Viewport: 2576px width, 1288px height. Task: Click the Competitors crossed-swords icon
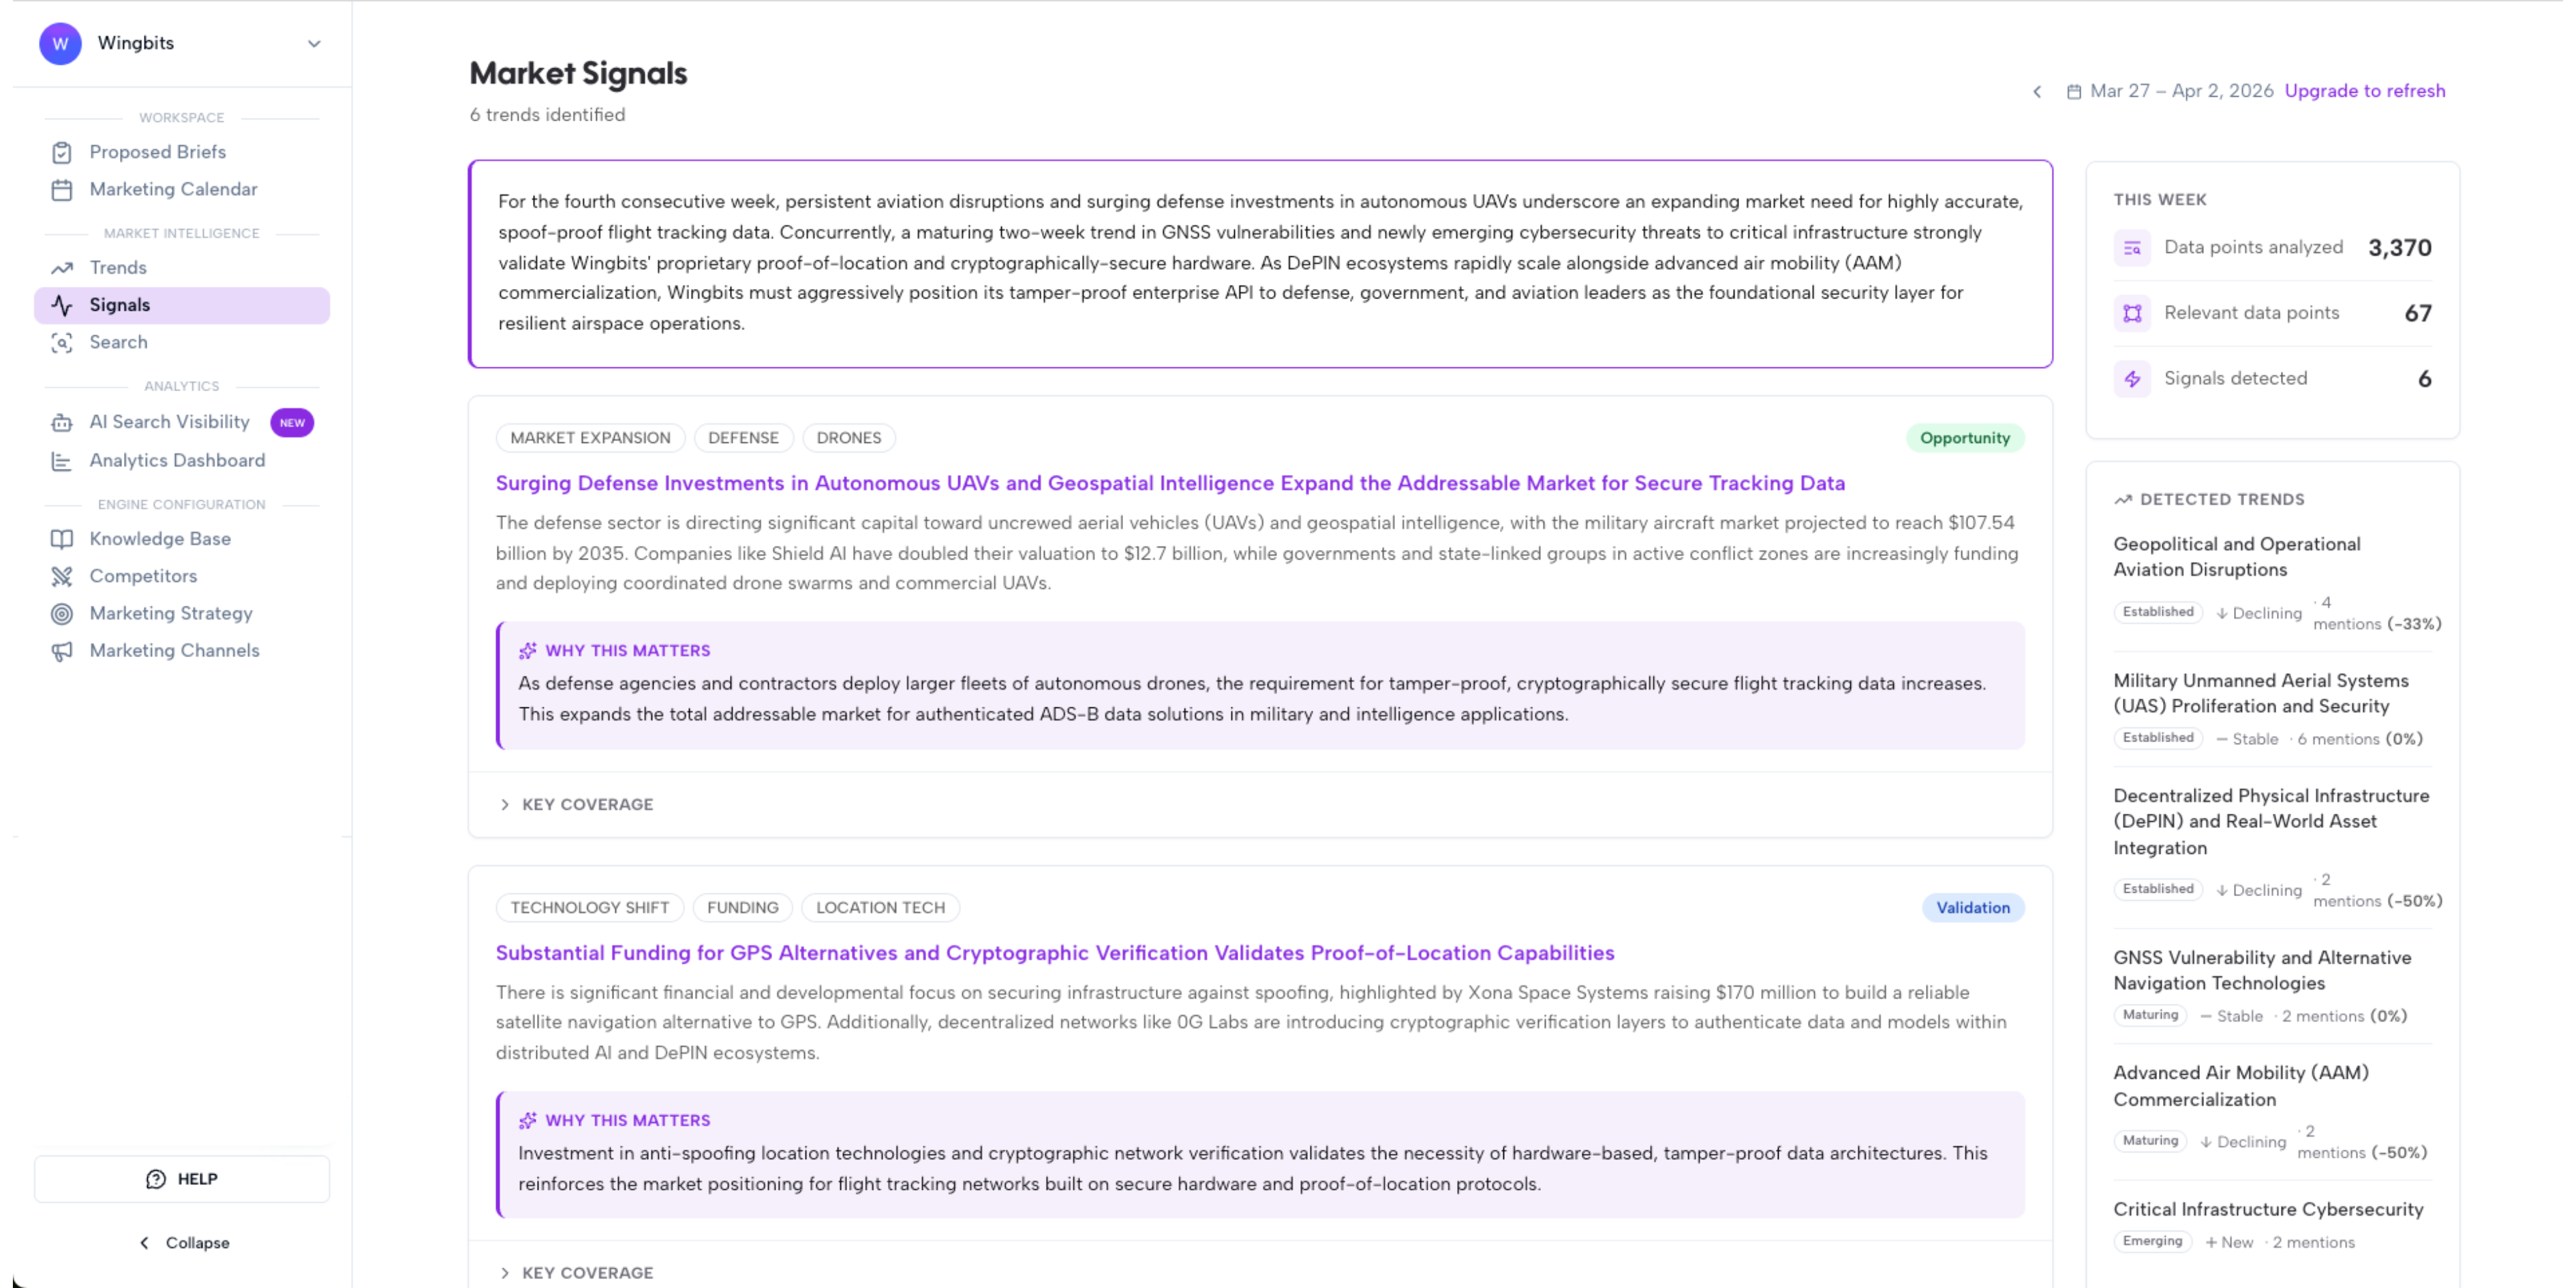[62, 576]
